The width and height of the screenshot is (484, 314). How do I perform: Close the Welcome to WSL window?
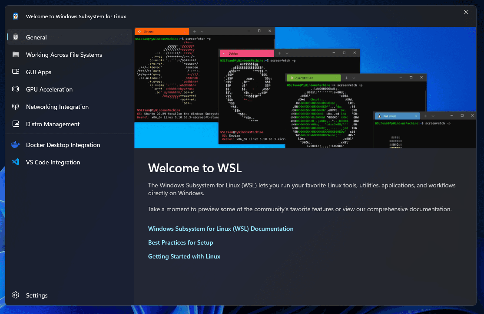tap(466, 12)
